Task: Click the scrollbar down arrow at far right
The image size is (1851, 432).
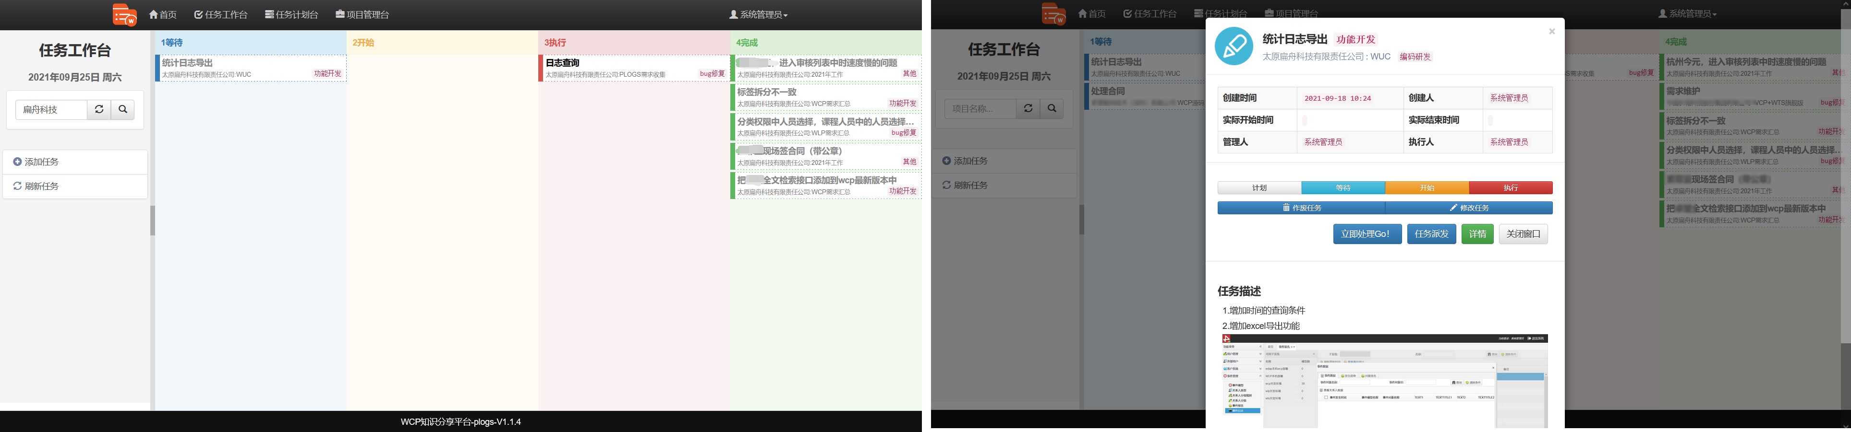Action: pos(1845,427)
